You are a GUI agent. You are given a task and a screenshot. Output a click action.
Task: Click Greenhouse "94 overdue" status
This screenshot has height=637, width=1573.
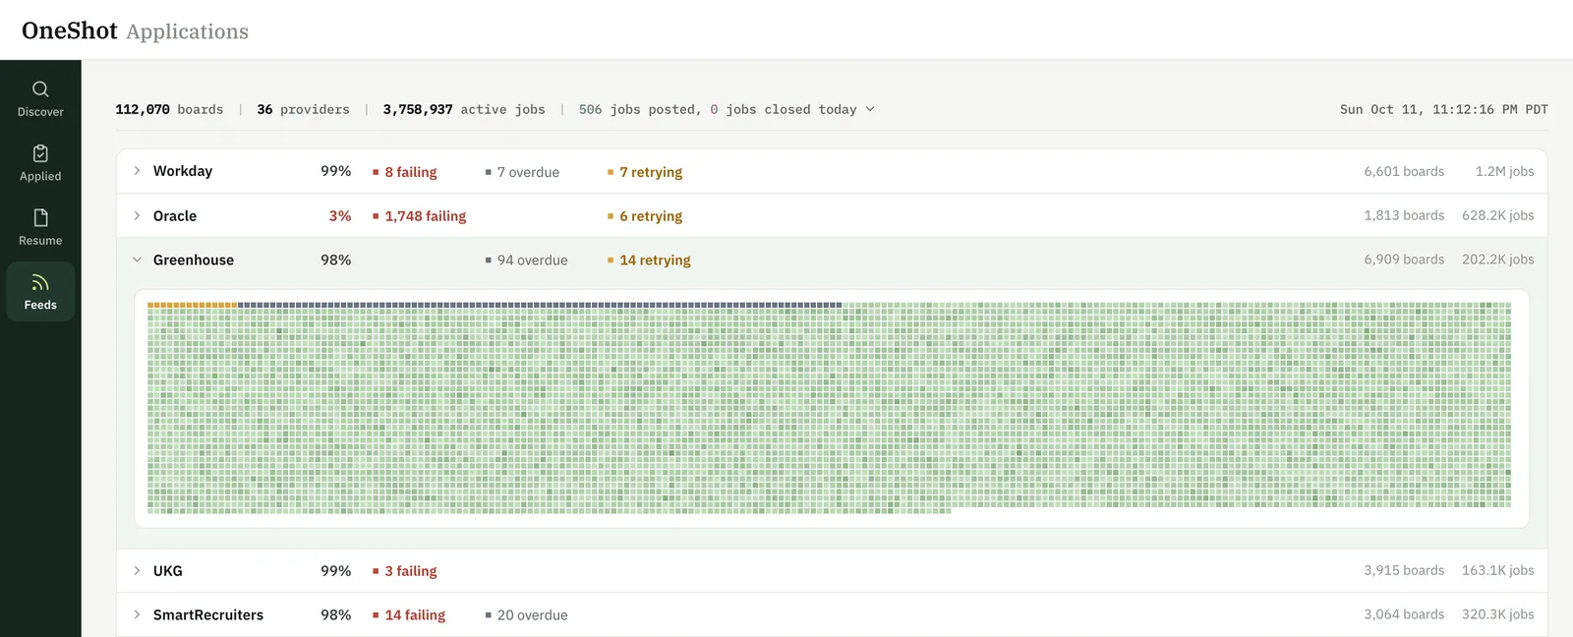(526, 261)
